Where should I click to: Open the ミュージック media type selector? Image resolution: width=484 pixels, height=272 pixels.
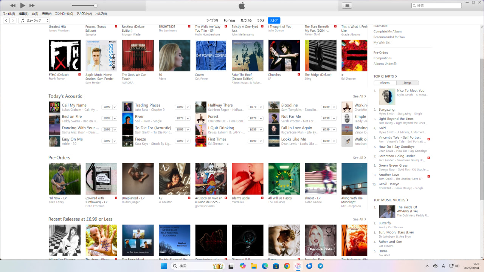[x=34, y=20]
